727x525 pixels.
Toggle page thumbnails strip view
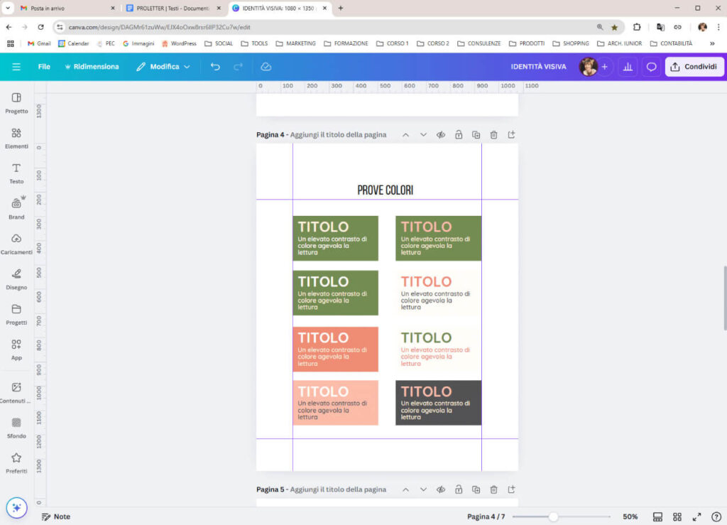657,516
